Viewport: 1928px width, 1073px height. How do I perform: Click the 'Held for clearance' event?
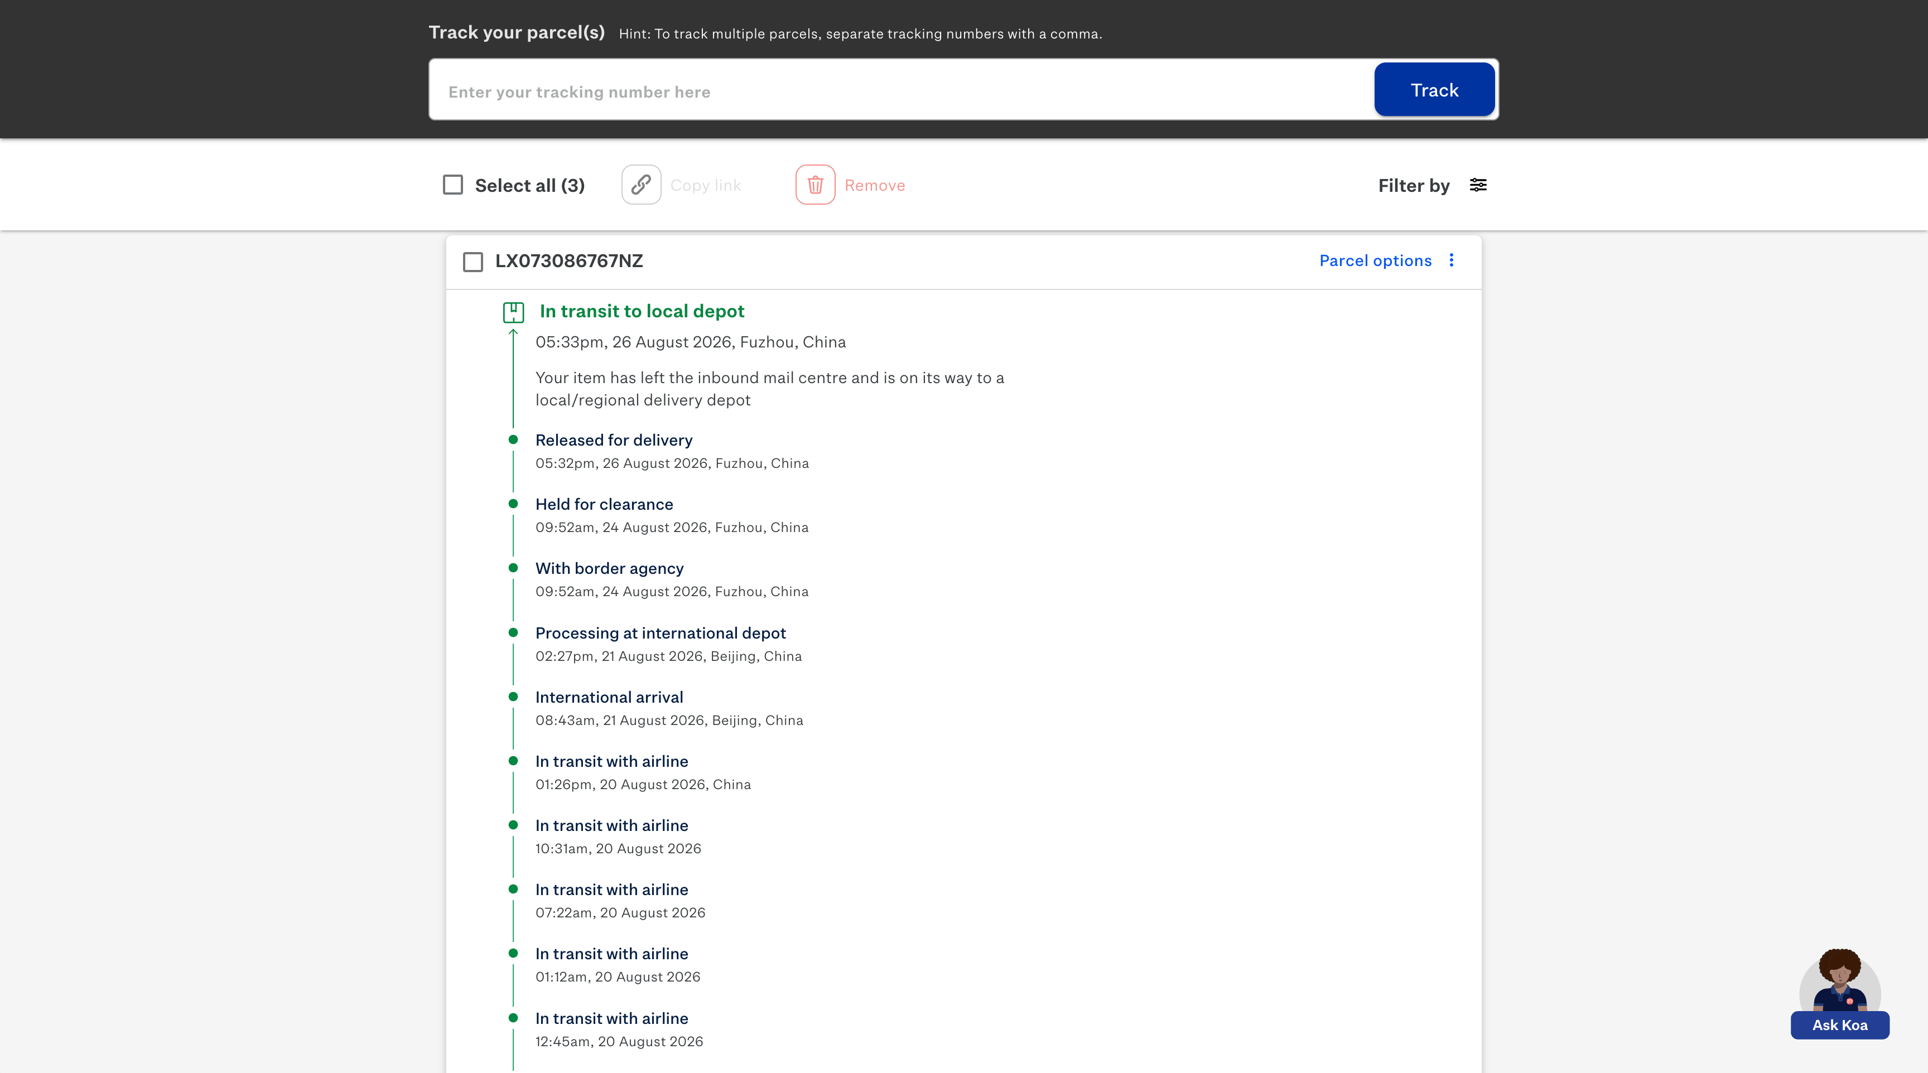(604, 504)
